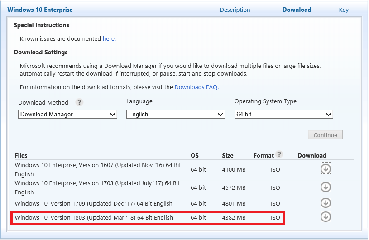The width and height of the screenshot is (369, 240).
Task: Select Version 1607 (Updated Nov '16) file name
Action: tap(98, 169)
